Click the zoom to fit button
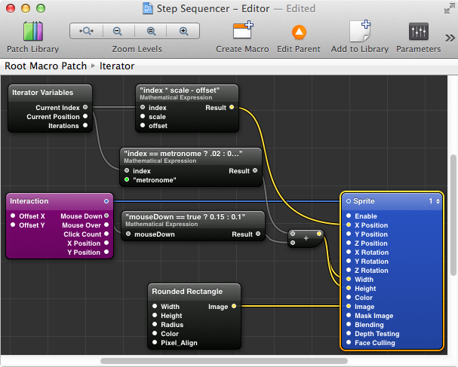This screenshot has height=367, width=458. 87,31
